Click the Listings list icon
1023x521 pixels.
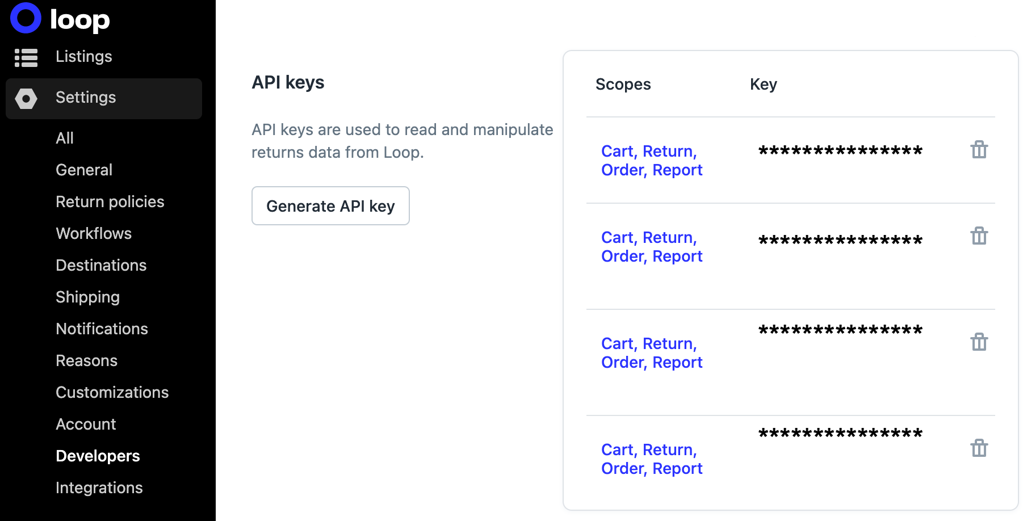pyautogui.click(x=26, y=57)
